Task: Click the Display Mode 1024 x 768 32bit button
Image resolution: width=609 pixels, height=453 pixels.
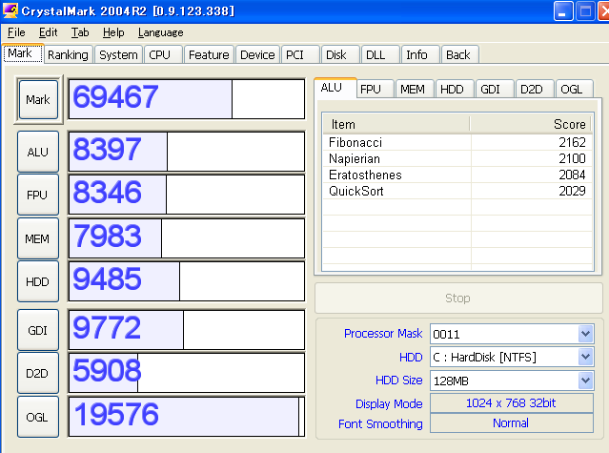Action: coord(512,402)
